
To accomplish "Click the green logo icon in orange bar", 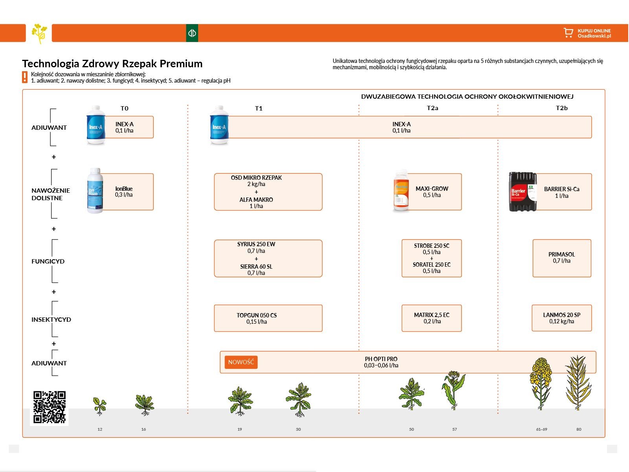I will pyautogui.click(x=192, y=33).
